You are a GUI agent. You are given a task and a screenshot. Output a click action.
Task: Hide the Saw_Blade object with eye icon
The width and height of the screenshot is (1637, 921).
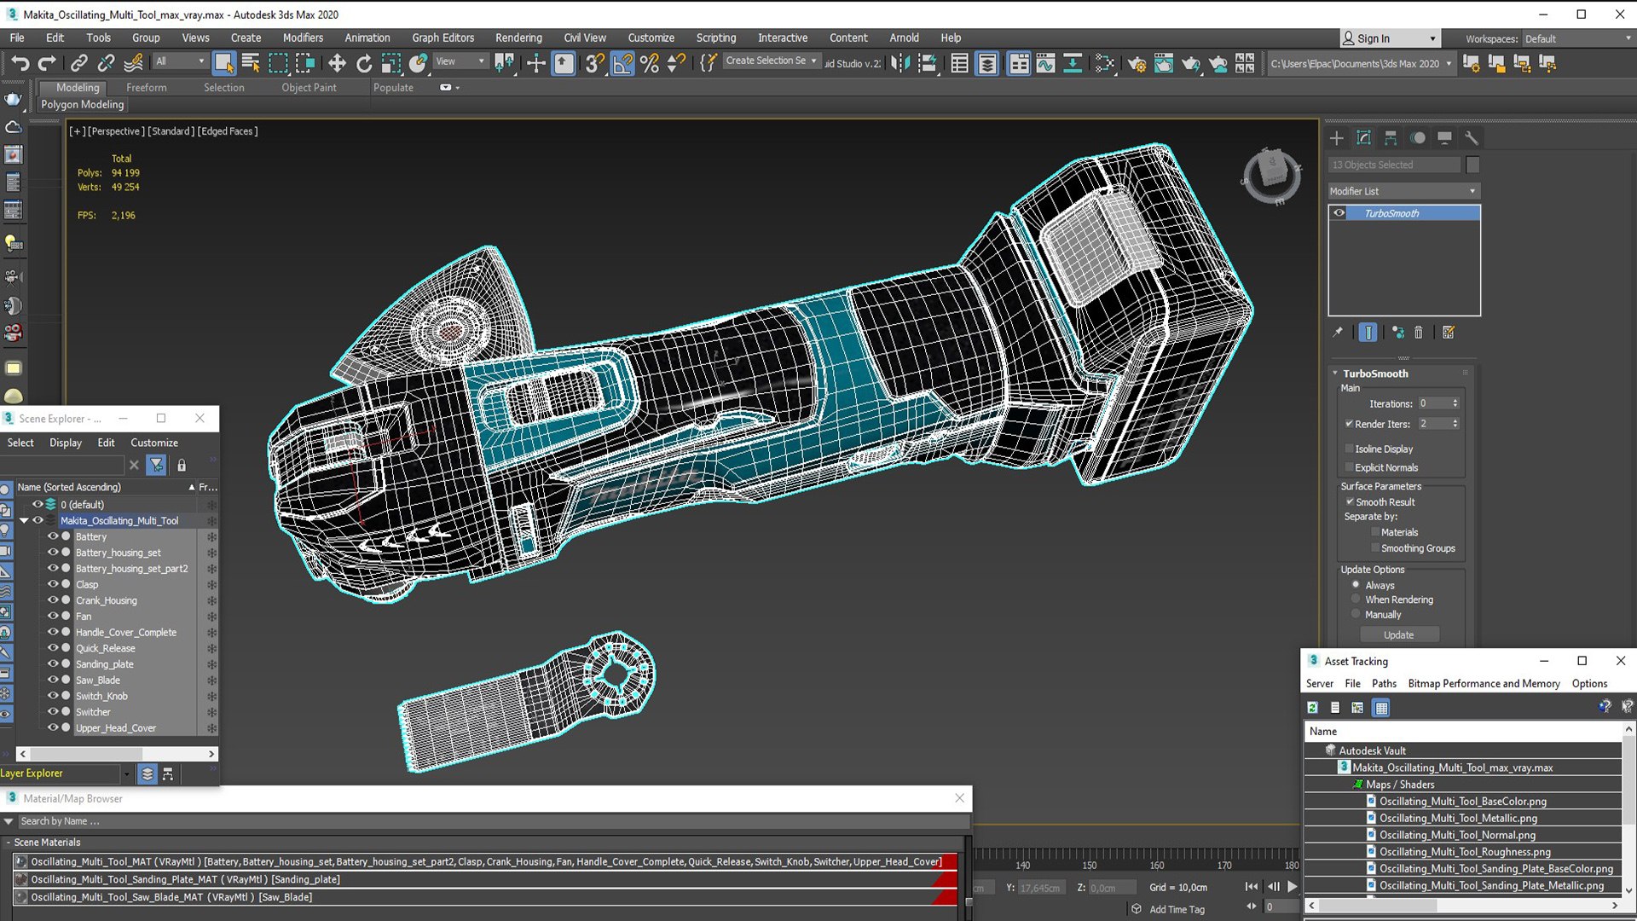point(53,680)
